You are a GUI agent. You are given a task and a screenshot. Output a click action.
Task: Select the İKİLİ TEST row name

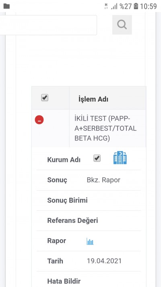click(105, 128)
